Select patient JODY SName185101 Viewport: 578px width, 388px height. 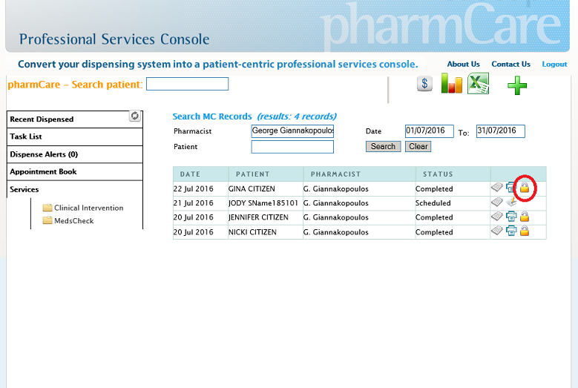263,203
